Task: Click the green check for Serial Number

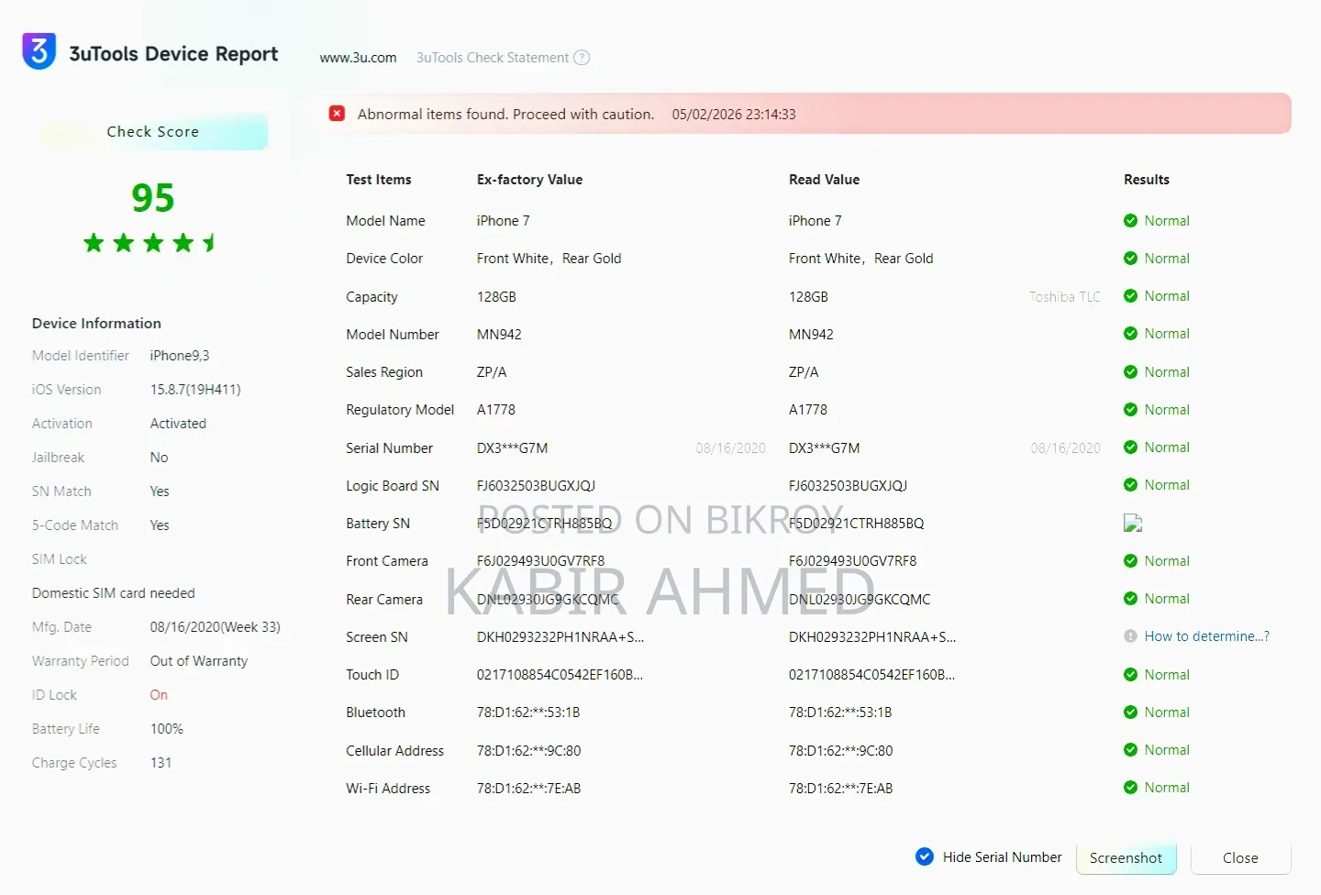Action: coord(1130,447)
